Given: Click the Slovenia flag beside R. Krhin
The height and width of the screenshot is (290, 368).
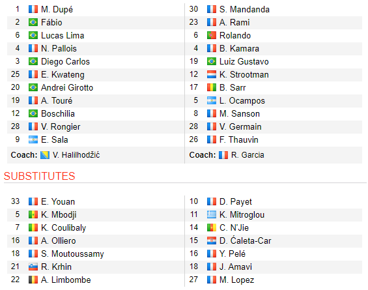Looking at the screenshot, I should (x=33, y=267).
